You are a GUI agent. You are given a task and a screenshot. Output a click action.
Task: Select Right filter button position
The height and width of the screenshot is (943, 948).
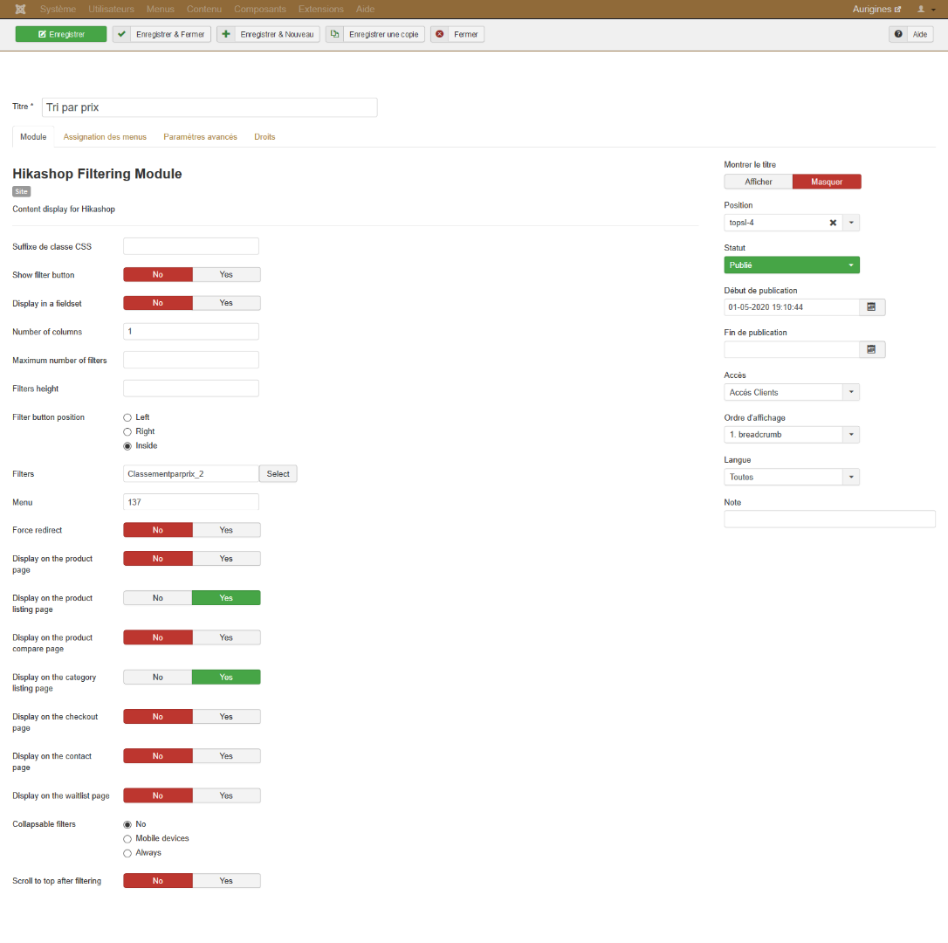tap(127, 432)
